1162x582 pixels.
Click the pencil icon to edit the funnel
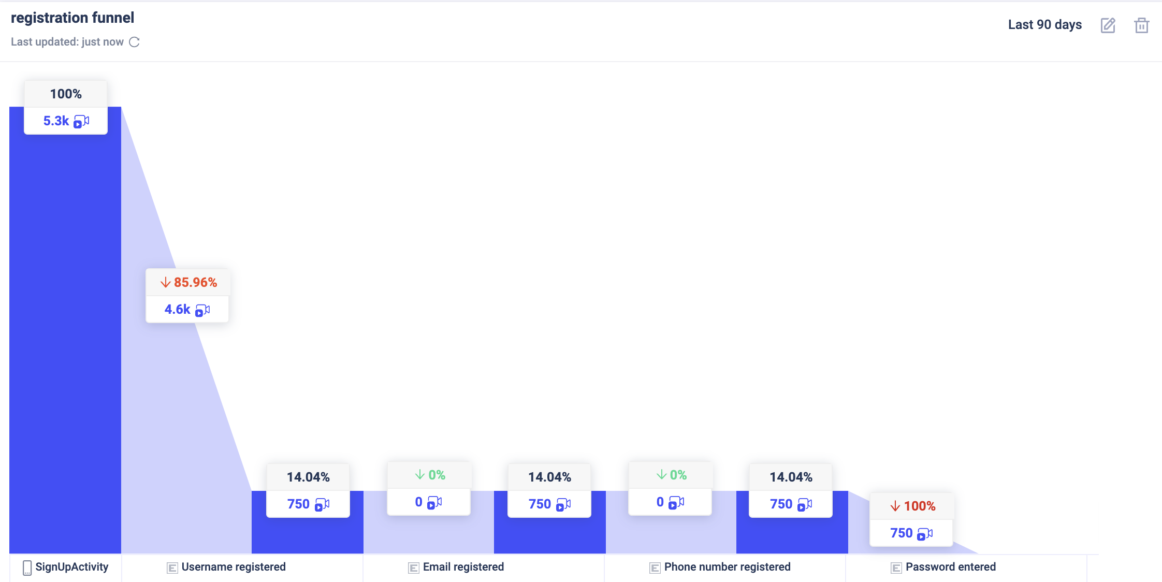tap(1108, 25)
